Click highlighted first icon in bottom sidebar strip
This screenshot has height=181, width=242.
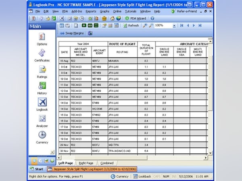pos(34,161)
